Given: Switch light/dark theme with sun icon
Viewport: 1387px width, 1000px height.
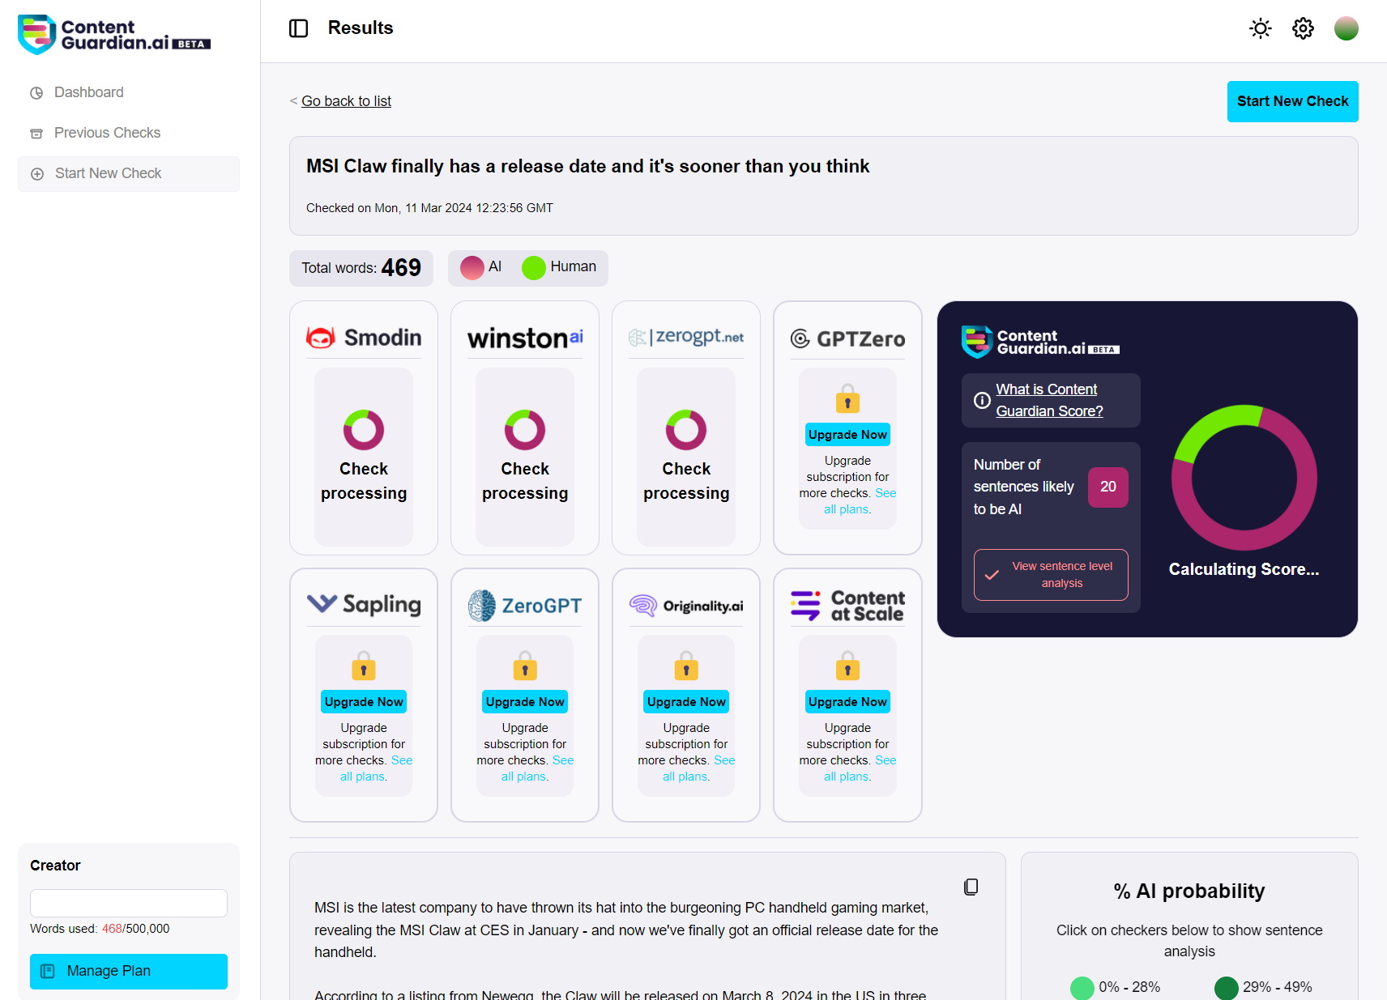Looking at the screenshot, I should point(1261,28).
